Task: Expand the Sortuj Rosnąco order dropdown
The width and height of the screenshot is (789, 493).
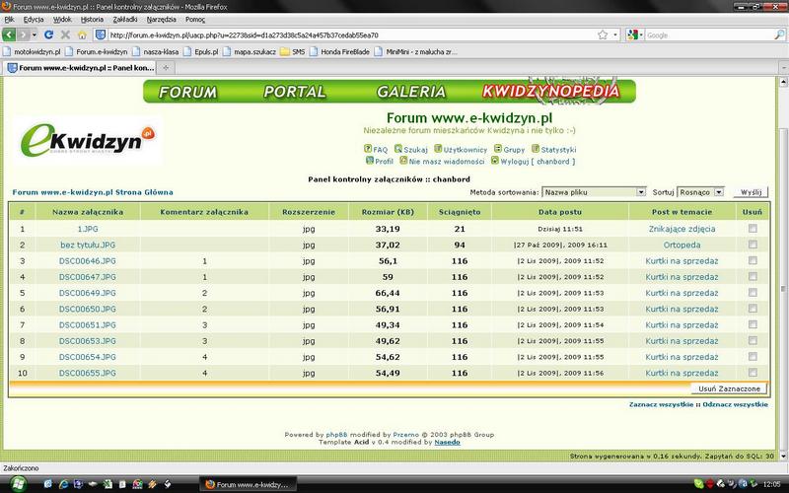Action: (x=701, y=192)
